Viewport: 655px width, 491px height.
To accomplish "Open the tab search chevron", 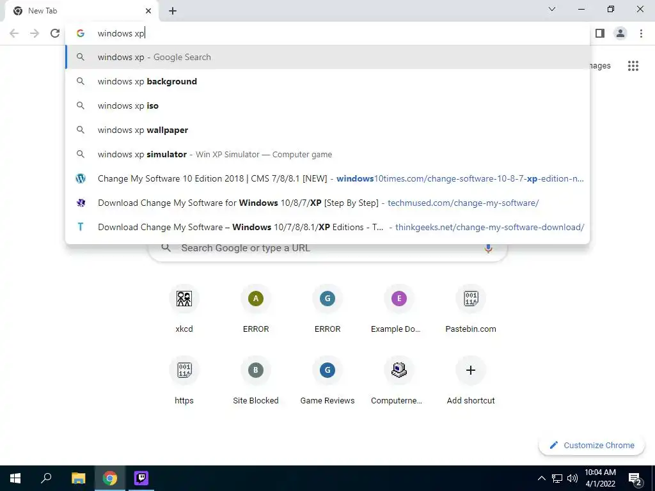I will pos(552,9).
